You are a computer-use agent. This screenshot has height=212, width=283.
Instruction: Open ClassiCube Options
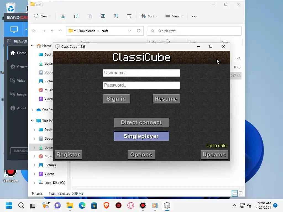(141, 155)
